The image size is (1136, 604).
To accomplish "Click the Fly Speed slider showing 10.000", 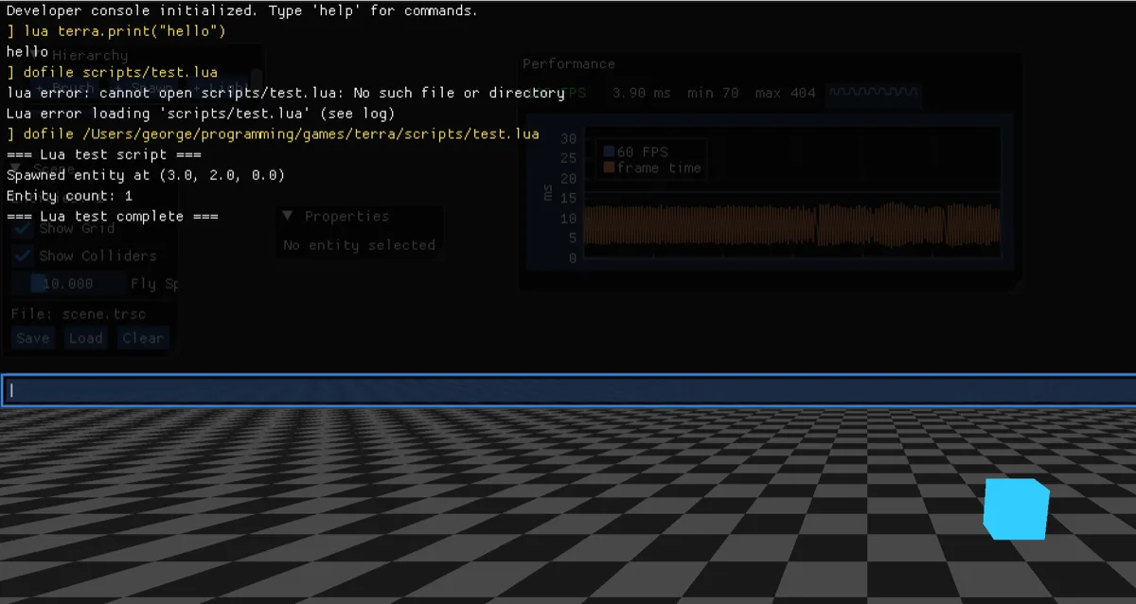I will click(x=68, y=283).
